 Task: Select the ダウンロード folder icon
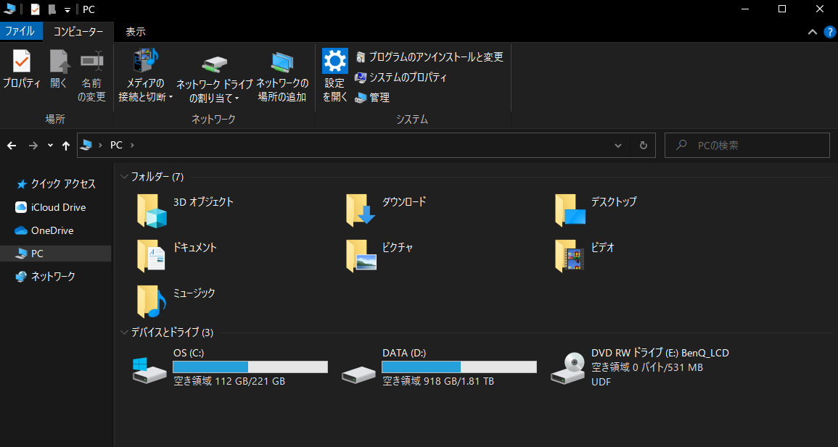[360, 210]
